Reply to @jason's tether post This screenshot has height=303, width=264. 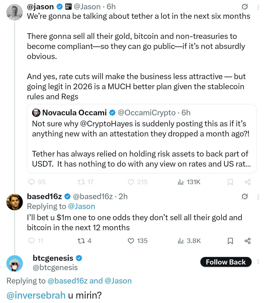point(32,182)
